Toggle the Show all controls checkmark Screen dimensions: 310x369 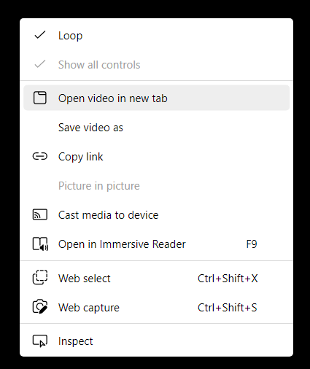(40, 64)
